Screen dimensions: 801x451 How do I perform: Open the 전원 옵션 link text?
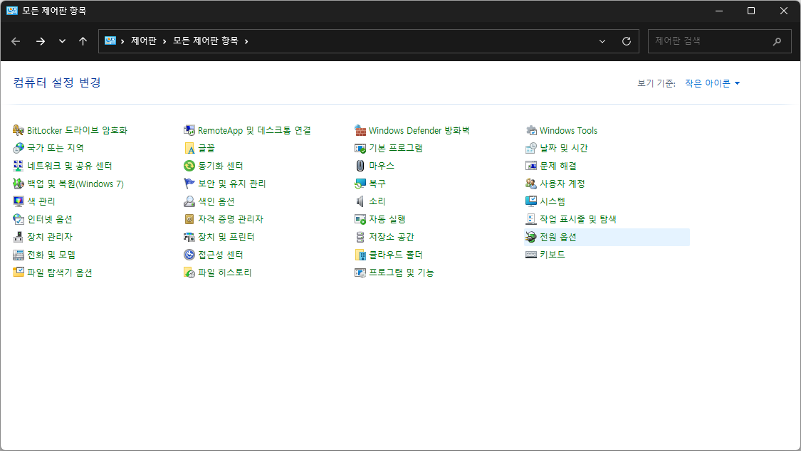[557, 237]
